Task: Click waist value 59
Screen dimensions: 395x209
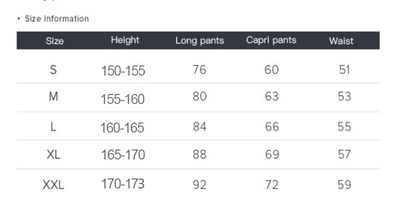Action: 344,185
